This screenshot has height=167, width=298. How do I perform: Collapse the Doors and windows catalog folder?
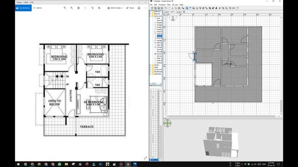click(150, 16)
